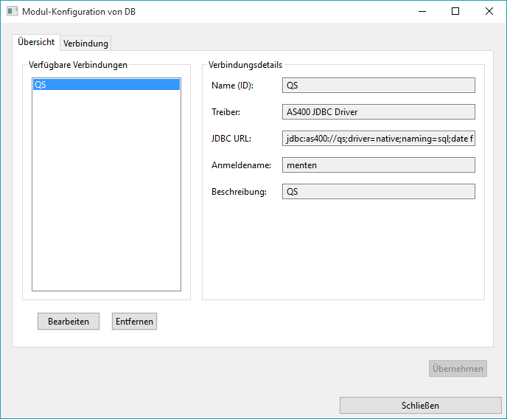Select the Beschreibung field
Viewport: 507px width, 419px height.
[378, 192]
